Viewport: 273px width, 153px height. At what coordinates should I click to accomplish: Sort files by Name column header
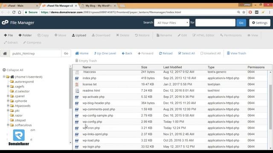click(x=87, y=67)
